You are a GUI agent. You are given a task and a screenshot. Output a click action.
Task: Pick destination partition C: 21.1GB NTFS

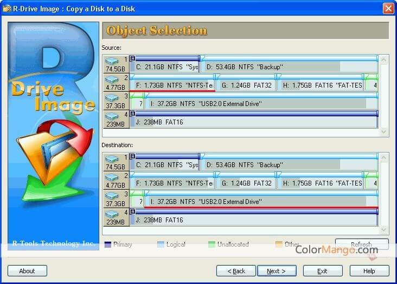tap(164, 162)
